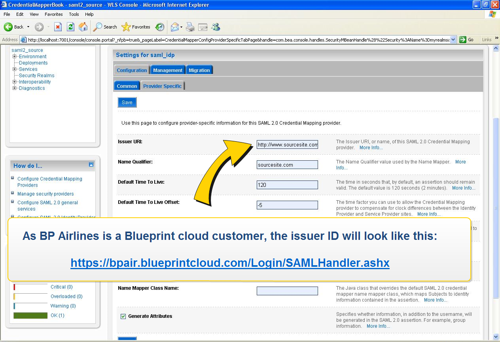Click the Forward arrow button
This screenshot has height=342, width=500.
[39, 27]
